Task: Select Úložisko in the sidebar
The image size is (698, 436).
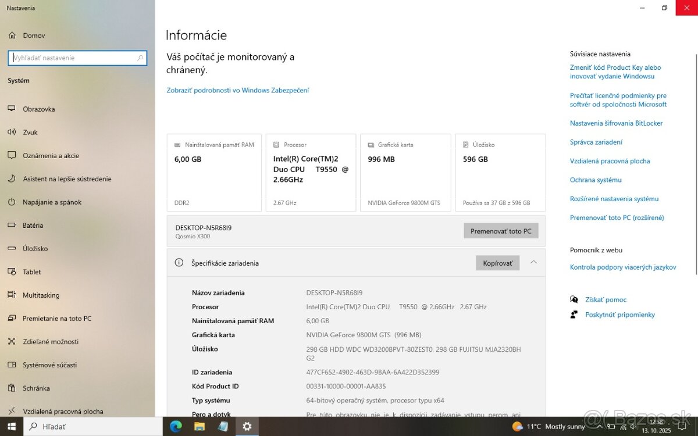Action: point(35,249)
